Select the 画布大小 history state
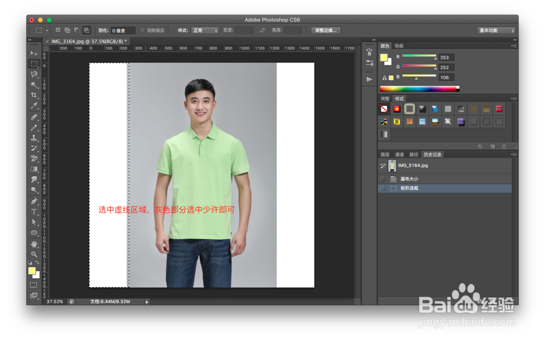 point(445,179)
